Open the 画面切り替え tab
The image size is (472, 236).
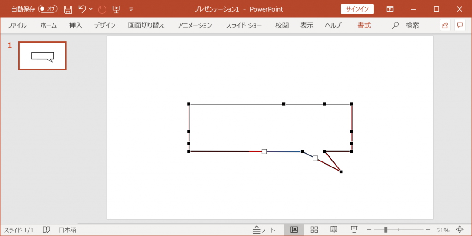(x=146, y=25)
